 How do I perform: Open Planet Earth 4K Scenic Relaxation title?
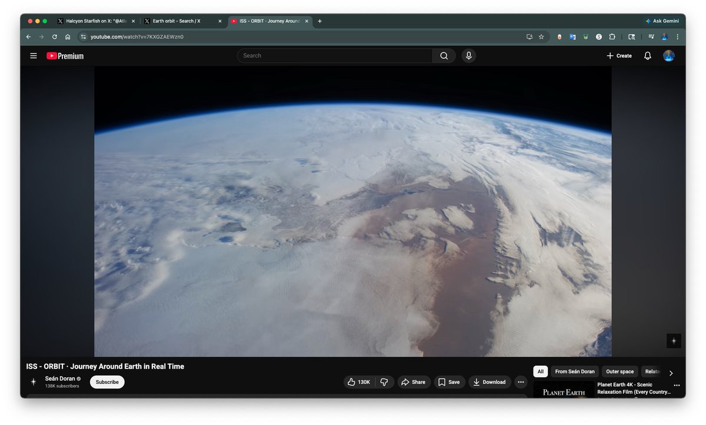634,389
